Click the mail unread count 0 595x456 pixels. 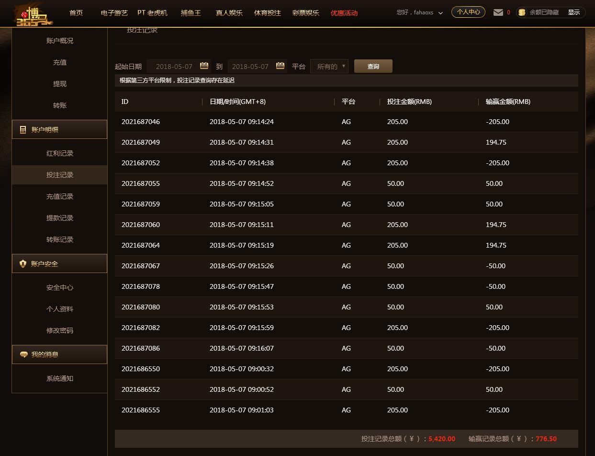point(508,12)
